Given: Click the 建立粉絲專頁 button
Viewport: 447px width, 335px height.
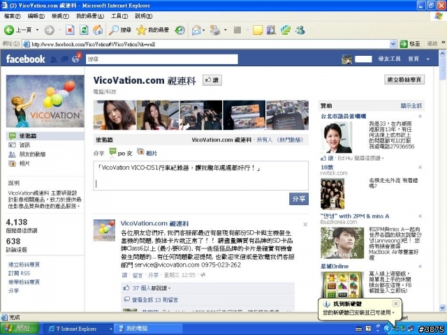Looking at the screenshot, I should (404, 80).
